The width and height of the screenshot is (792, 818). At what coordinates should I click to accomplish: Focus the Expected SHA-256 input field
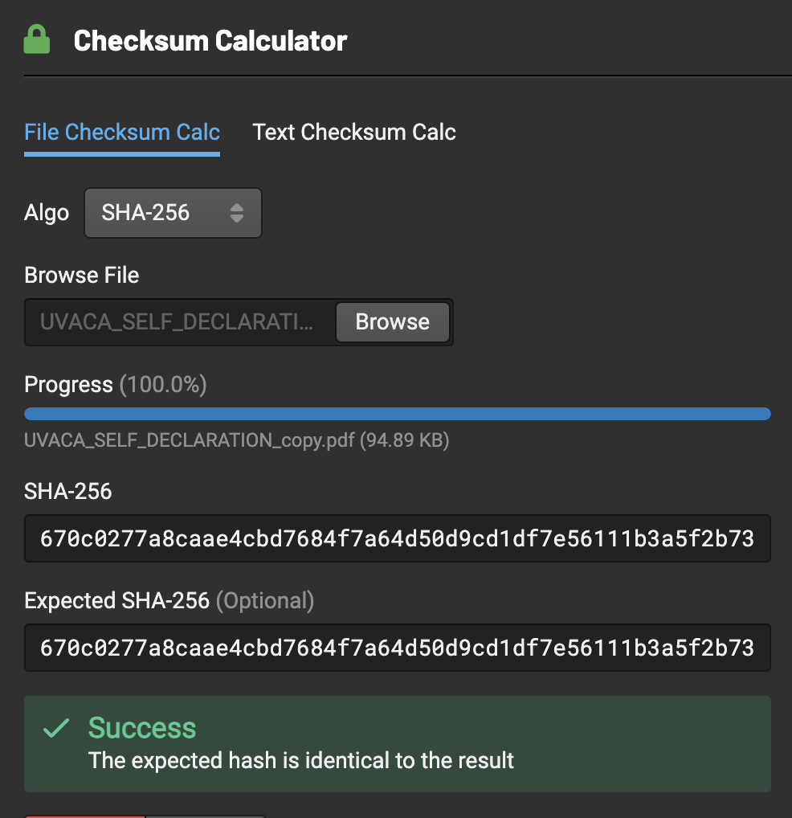(397, 648)
